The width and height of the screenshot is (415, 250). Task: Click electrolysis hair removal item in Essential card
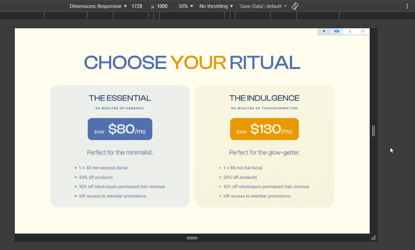pyautogui.click(x=122, y=187)
